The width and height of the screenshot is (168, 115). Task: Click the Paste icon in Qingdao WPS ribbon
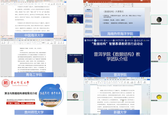coord(4,42)
